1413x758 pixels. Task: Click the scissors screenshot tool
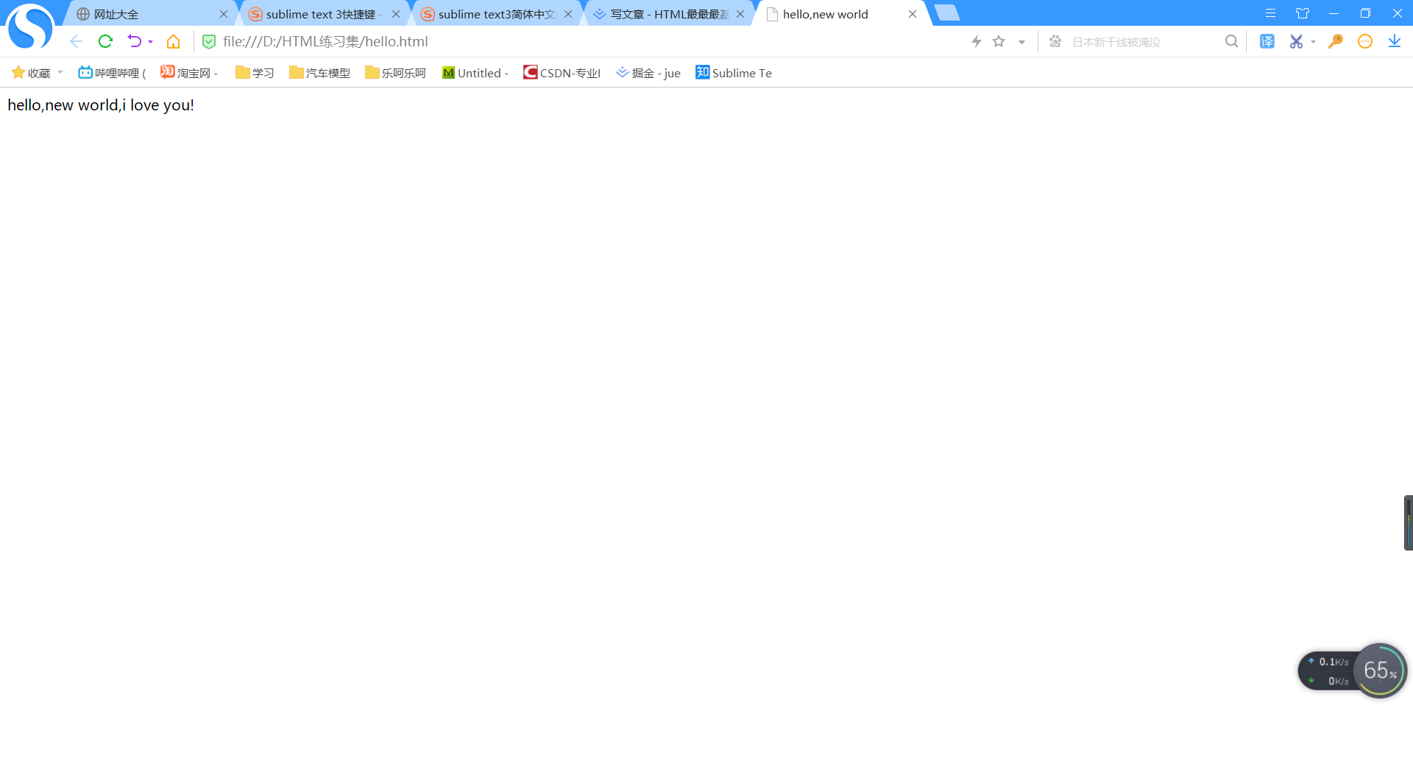point(1296,41)
